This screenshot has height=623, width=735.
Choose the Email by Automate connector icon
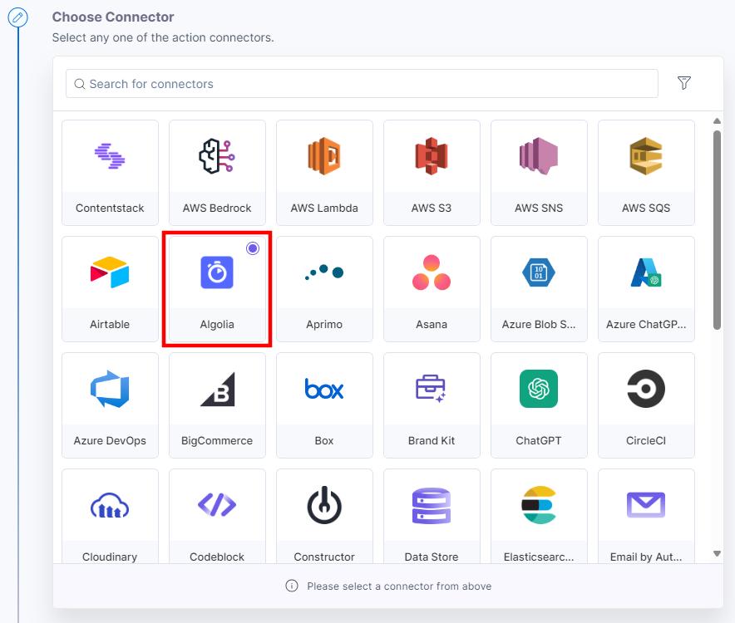(646, 505)
